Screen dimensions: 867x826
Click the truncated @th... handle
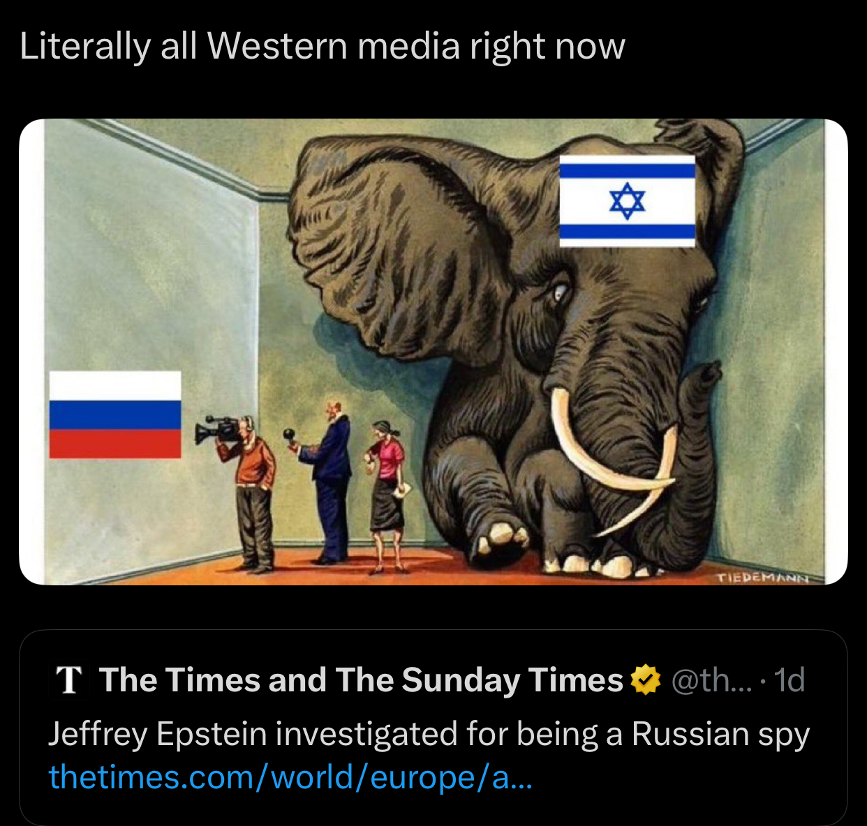(711, 680)
